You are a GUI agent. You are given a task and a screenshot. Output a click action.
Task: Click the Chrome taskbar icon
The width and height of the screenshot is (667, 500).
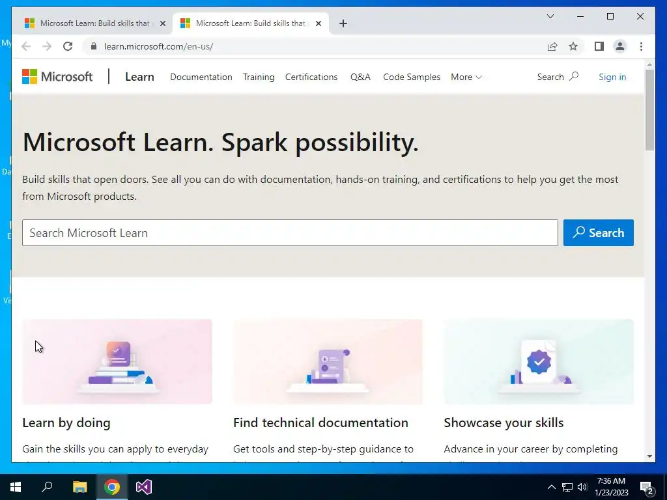(x=112, y=487)
